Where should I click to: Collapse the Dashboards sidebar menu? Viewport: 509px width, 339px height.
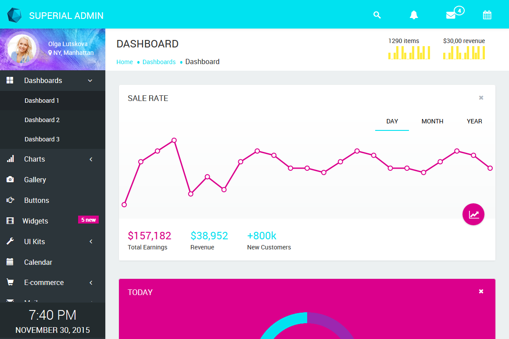click(x=90, y=81)
